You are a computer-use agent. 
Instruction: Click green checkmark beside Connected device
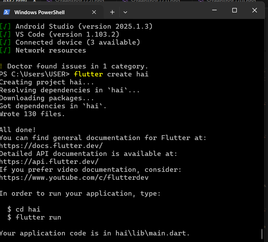[x=5, y=42]
